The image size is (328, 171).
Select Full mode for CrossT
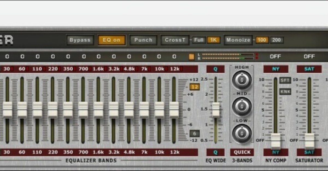pyautogui.click(x=199, y=40)
